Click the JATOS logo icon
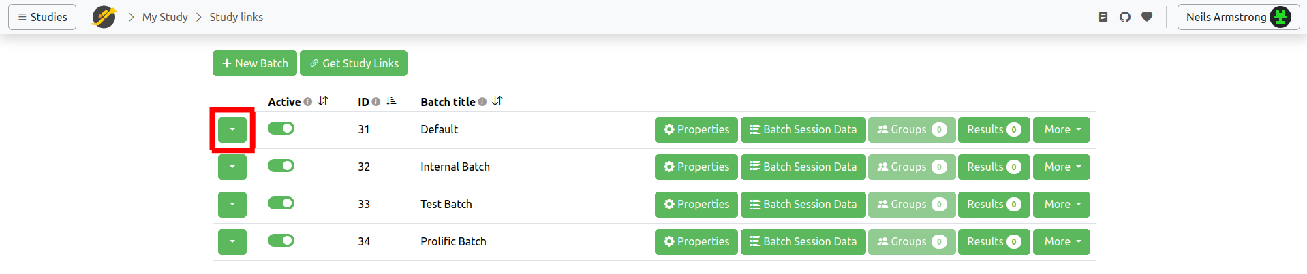The height and width of the screenshot is (274, 1307). [104, 17]
